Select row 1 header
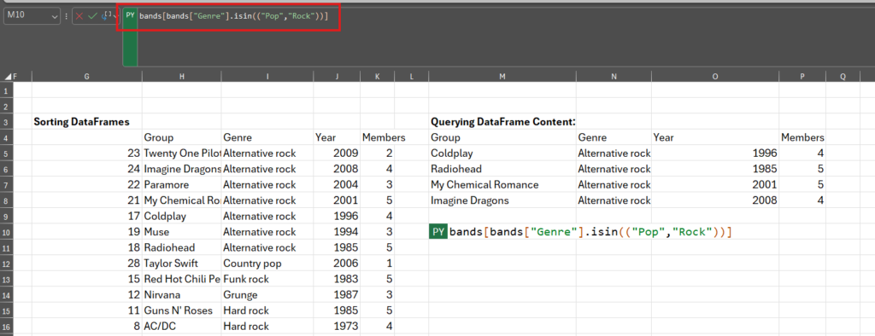The image size is (875, 336). pyautogui.click(x=6, y=90)
